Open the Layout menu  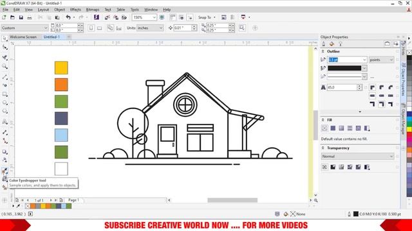43,10
